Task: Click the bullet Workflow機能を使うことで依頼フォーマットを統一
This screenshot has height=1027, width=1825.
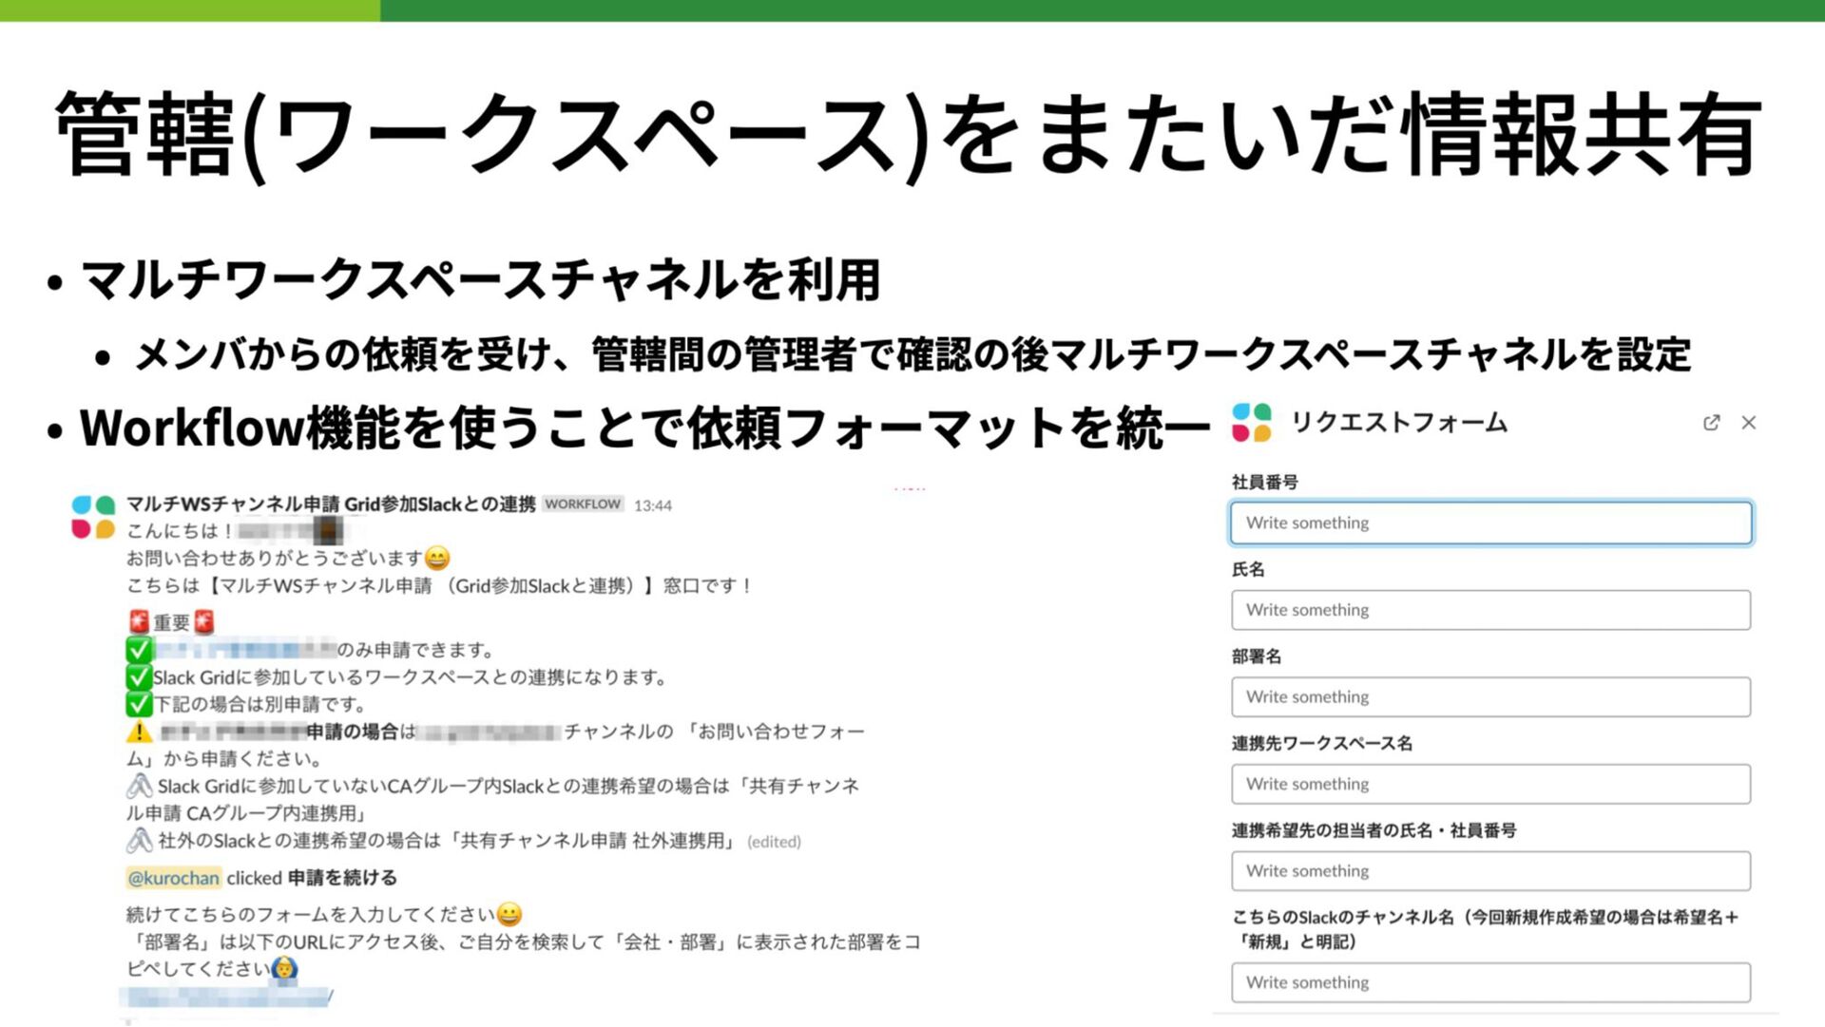Action: [644, 428]
